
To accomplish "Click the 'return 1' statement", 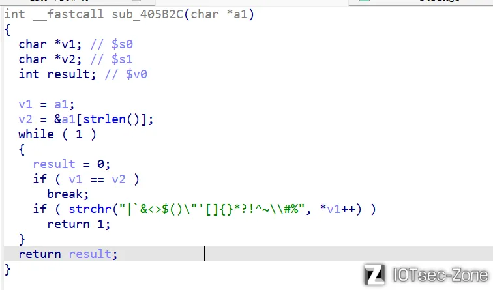I will [78, 224].
